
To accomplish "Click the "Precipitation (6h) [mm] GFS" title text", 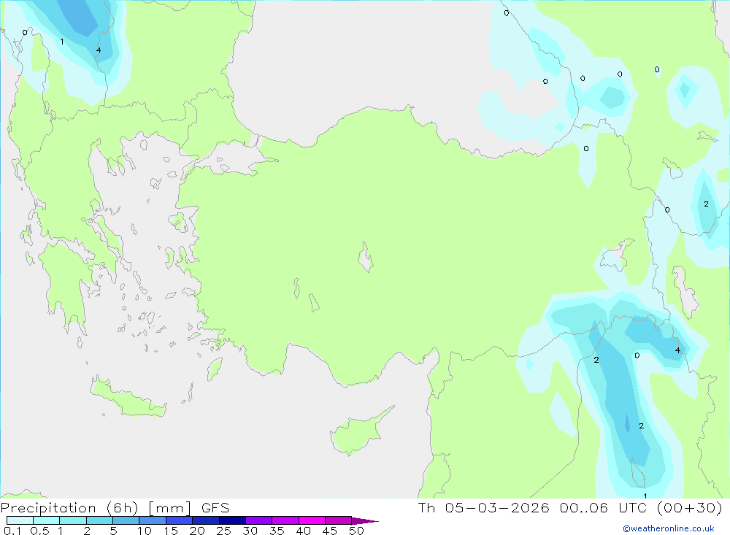I will [x=115, y=508].
